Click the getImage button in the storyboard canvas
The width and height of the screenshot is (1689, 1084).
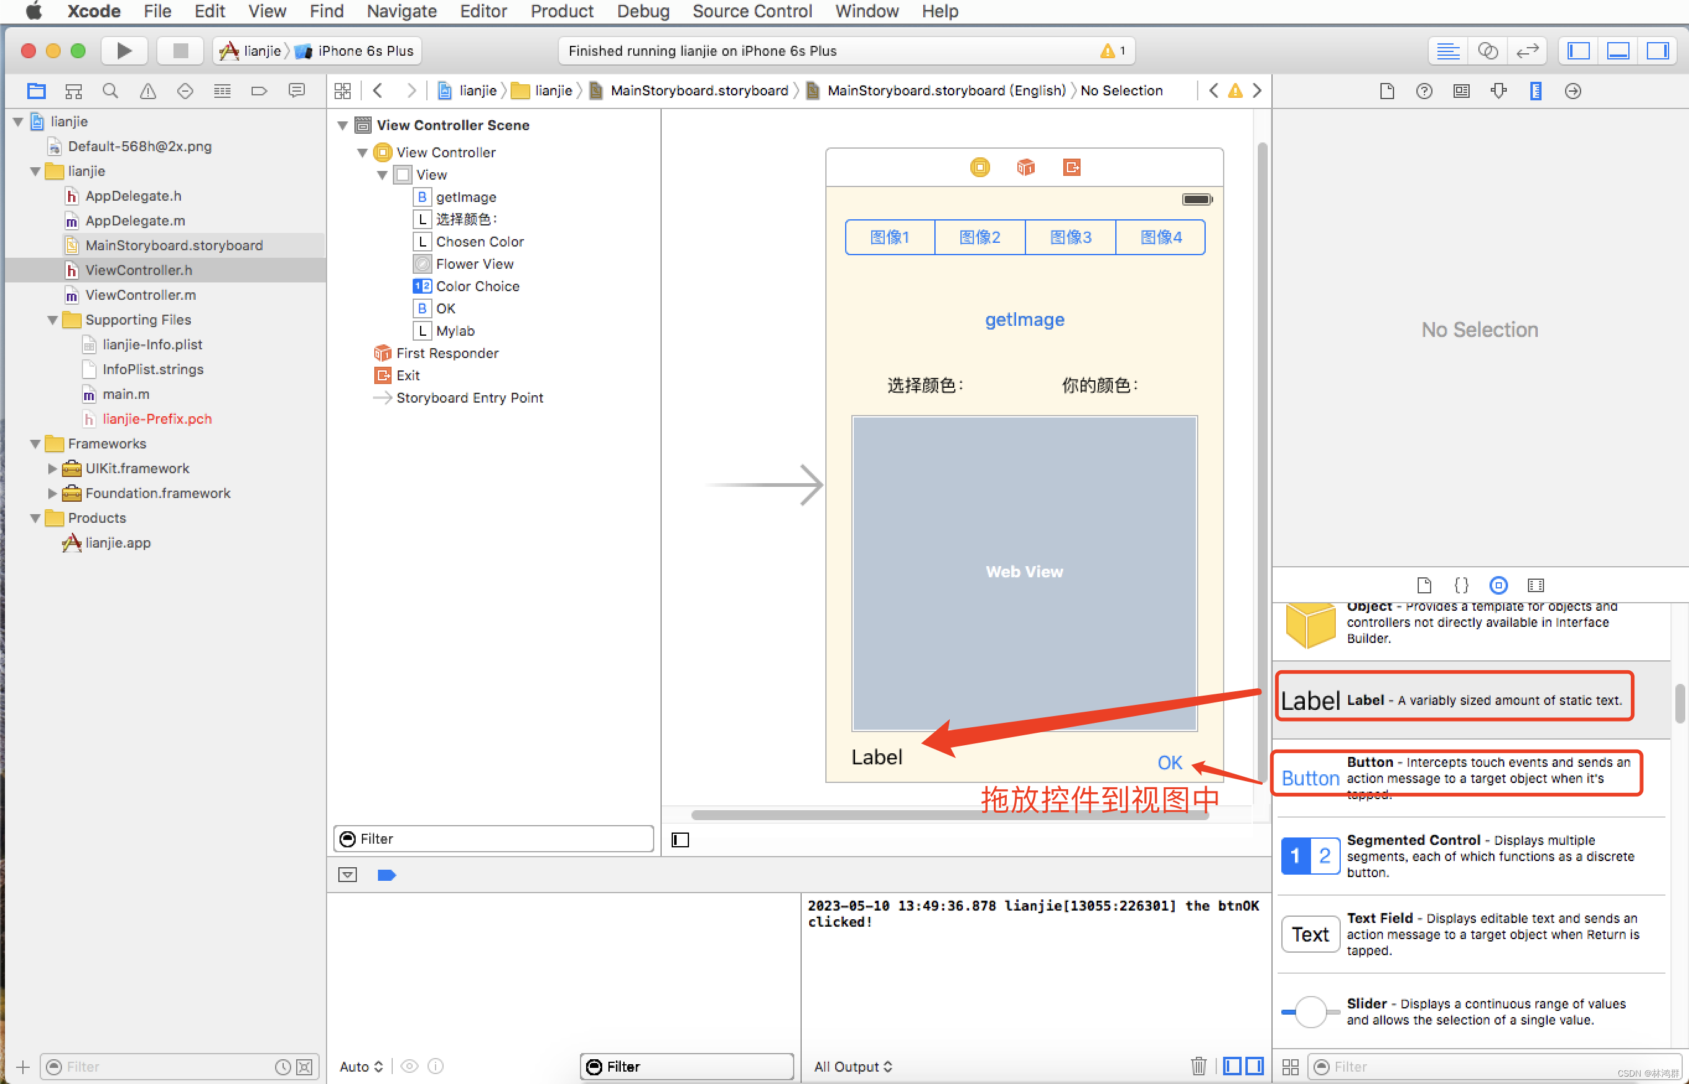(x=1024, y=319)
